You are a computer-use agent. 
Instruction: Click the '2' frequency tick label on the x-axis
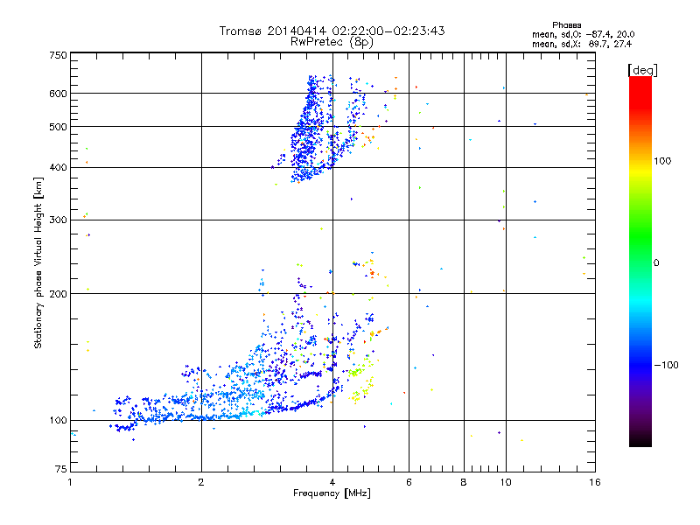pos(201,482)
